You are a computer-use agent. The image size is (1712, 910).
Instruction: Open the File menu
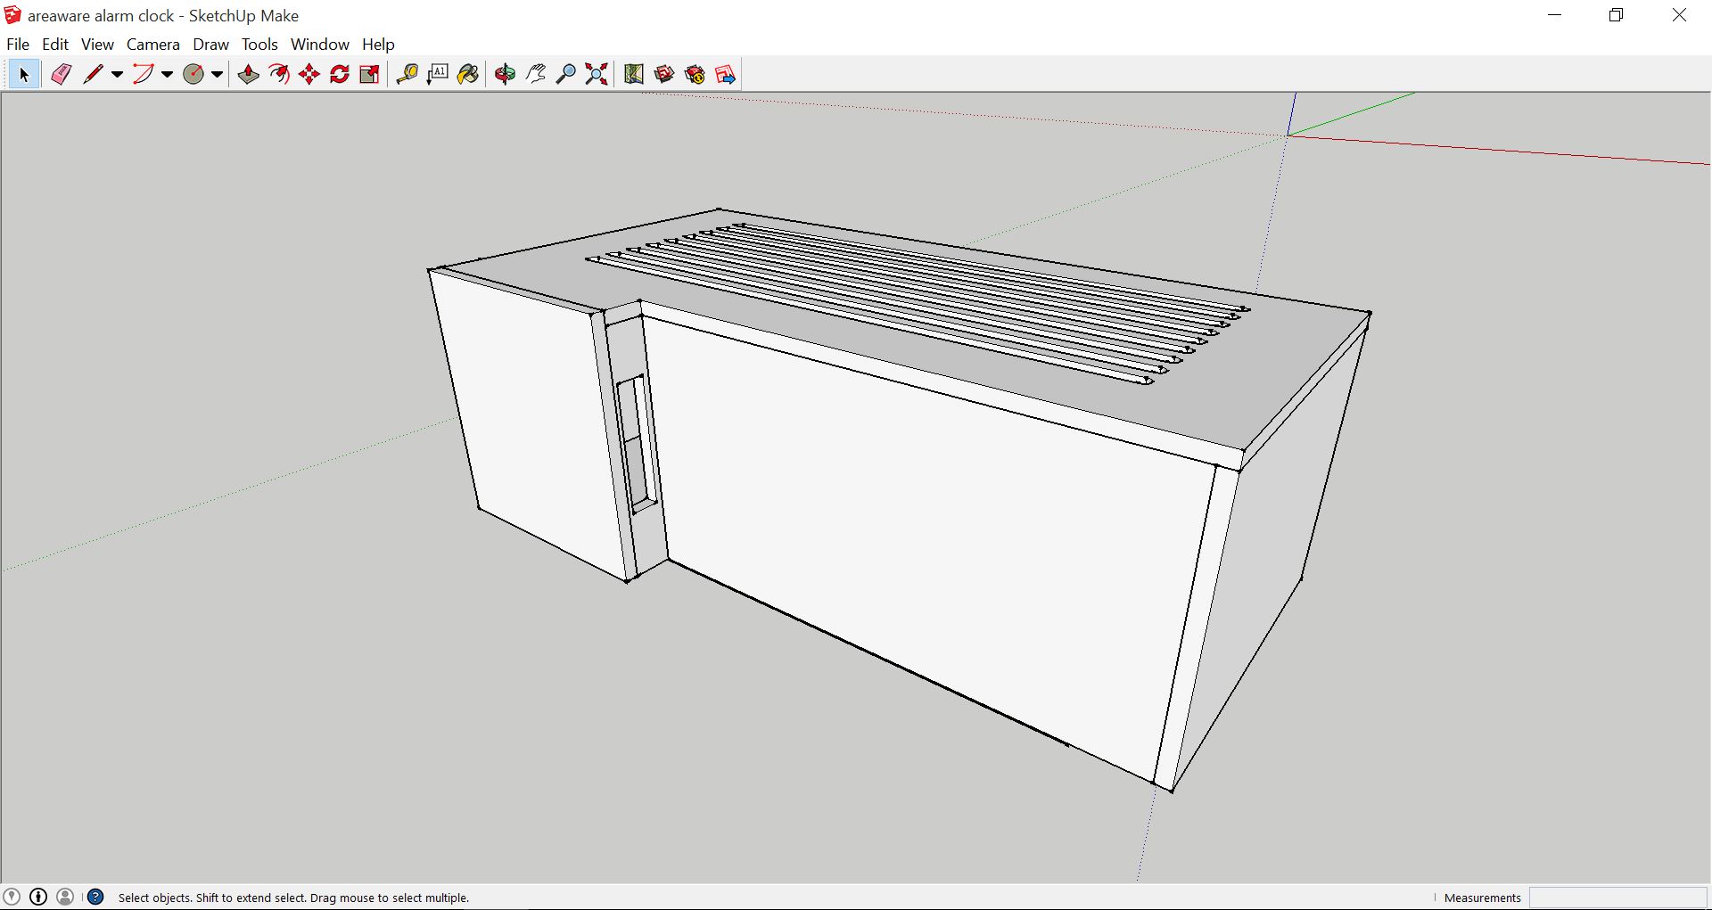(x=18, y=44)
